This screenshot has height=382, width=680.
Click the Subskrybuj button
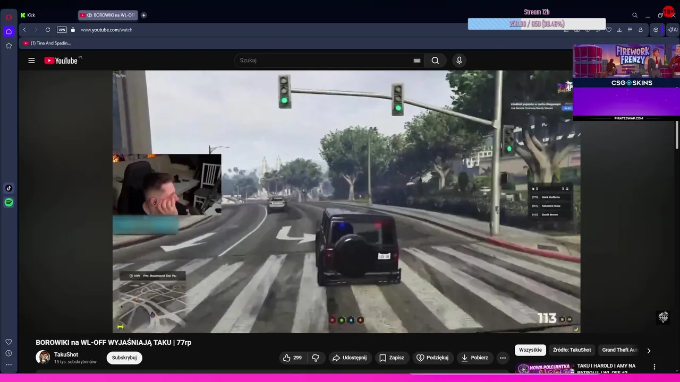[124, 358]
